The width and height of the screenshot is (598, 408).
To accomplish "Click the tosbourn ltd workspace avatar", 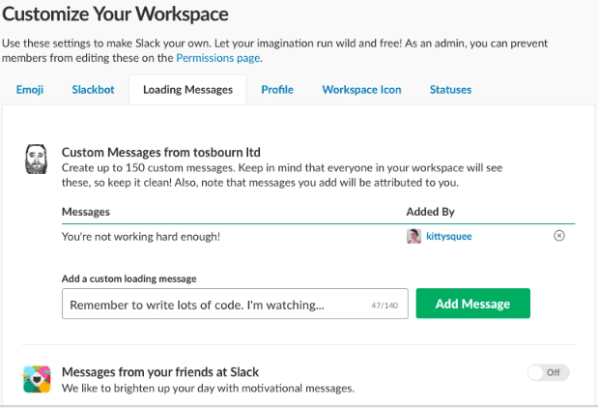I will coord(37,160).
